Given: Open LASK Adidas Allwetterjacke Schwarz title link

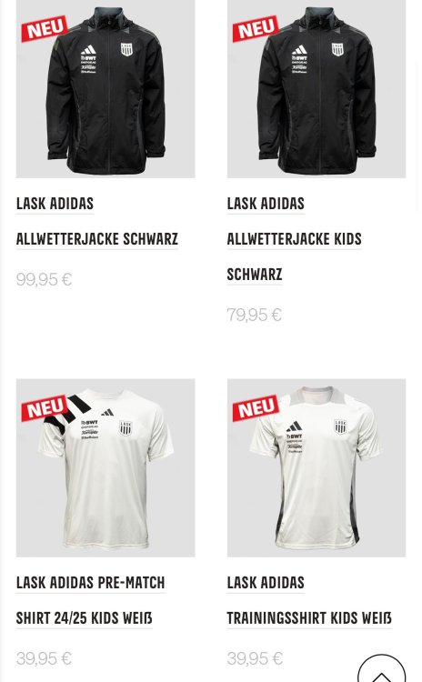Looking at the screenshot, I should point(97,221).
